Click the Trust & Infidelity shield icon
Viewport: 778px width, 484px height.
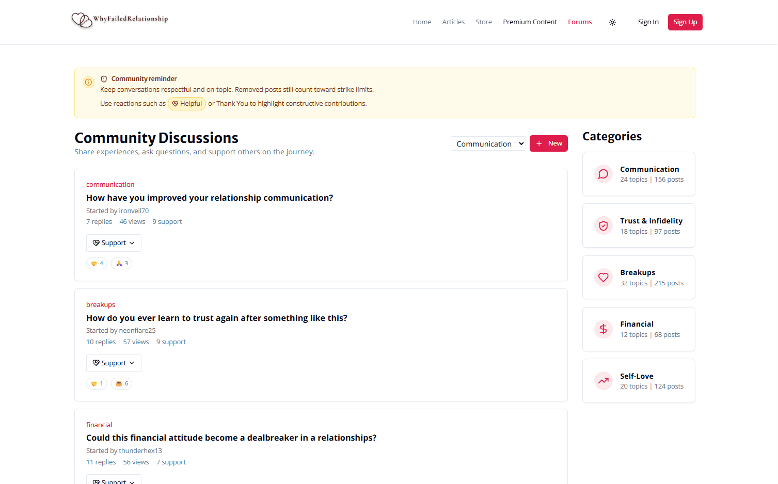[x=603, y=225]
